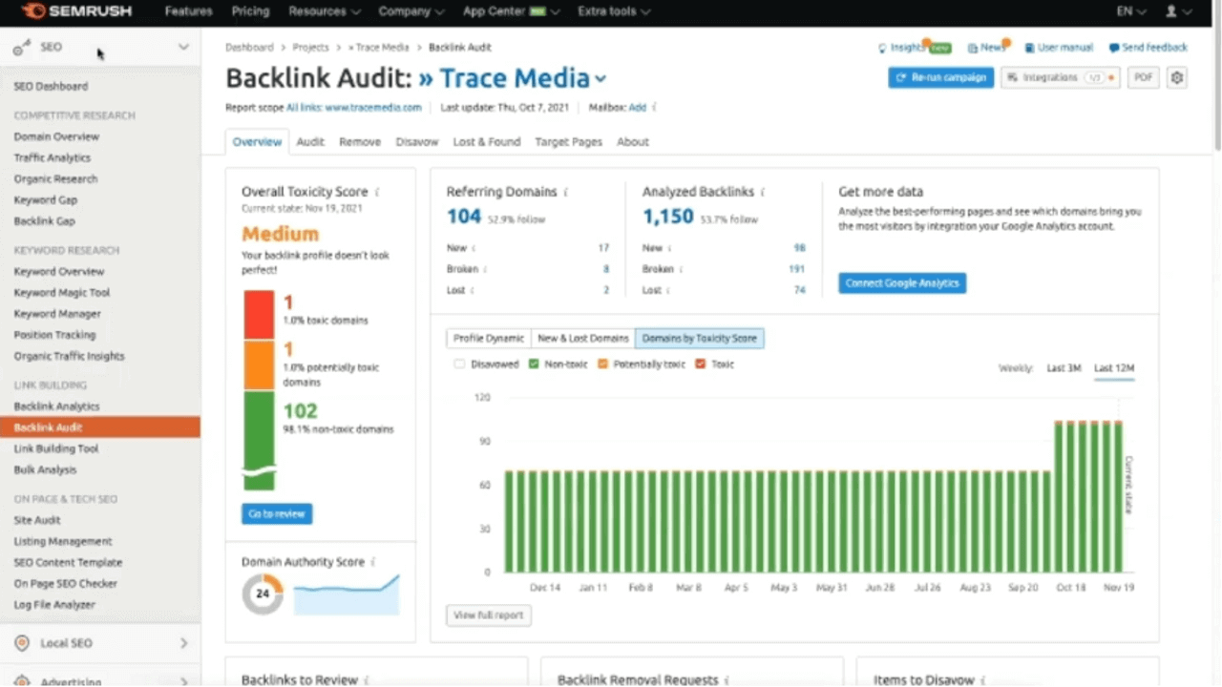Click the 191 broken backlinks count
Viewport: 1222px width, 687px height.
point(797,269)
